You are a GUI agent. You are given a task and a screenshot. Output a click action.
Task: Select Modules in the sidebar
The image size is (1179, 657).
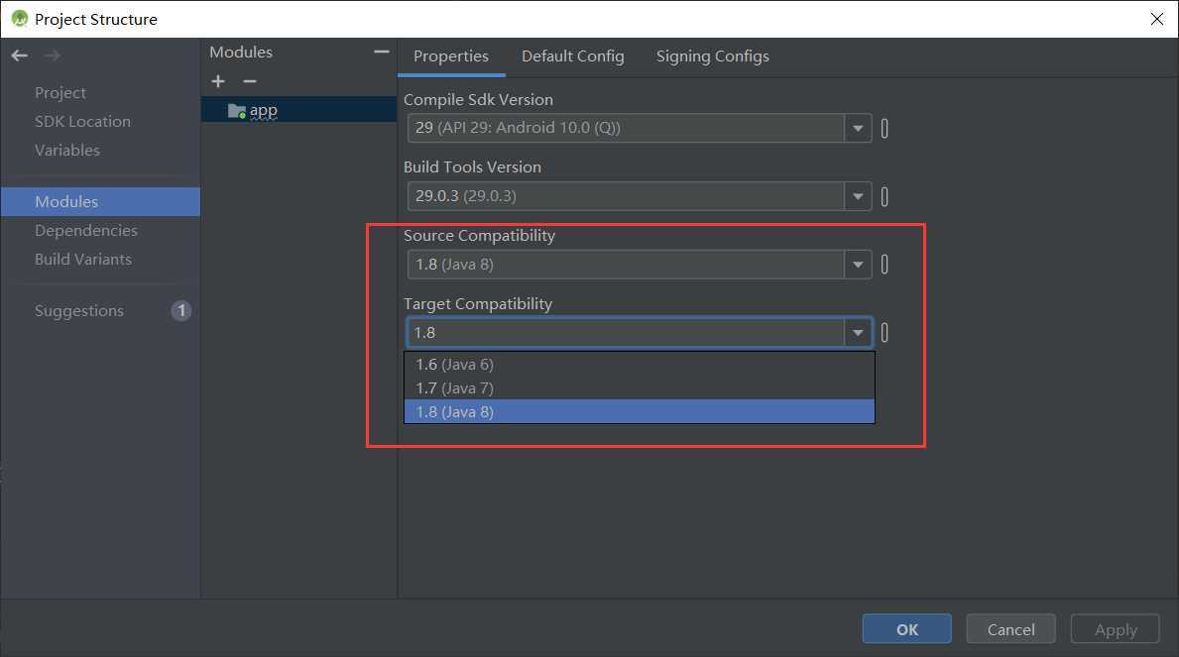[100, 201]
